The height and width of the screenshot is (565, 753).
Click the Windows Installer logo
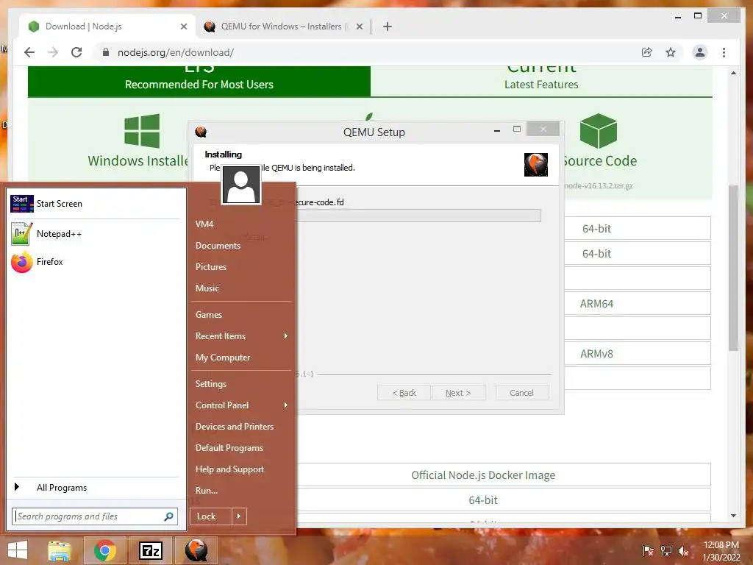pos(142,131)
